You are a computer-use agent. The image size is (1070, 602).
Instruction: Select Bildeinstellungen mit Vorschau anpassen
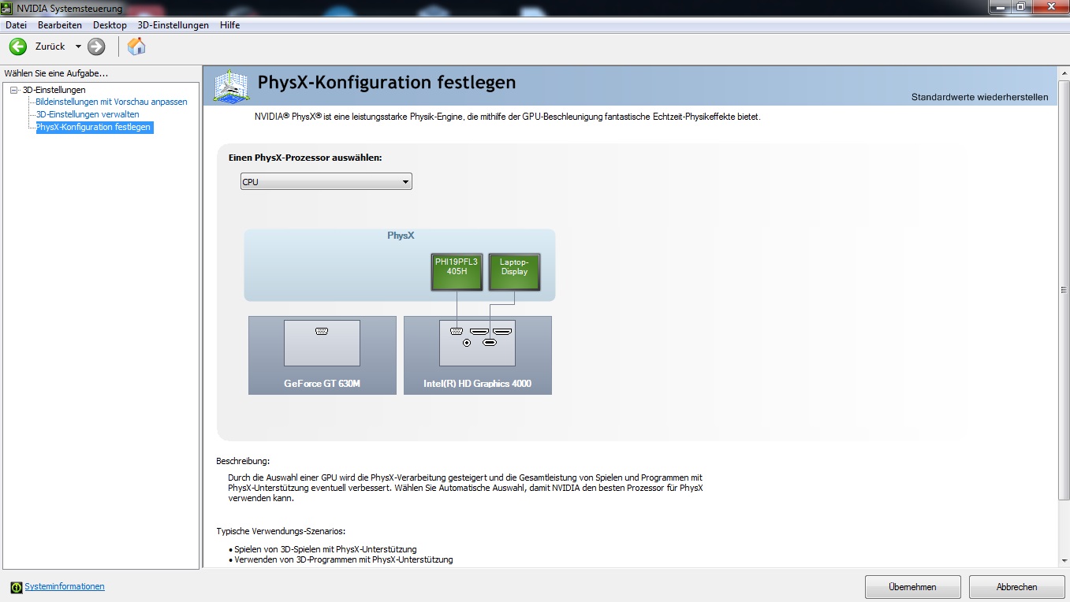point(111,102)
